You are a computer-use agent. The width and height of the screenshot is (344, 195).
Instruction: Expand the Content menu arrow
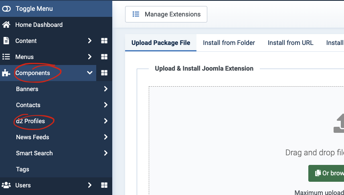pos(89,41)
